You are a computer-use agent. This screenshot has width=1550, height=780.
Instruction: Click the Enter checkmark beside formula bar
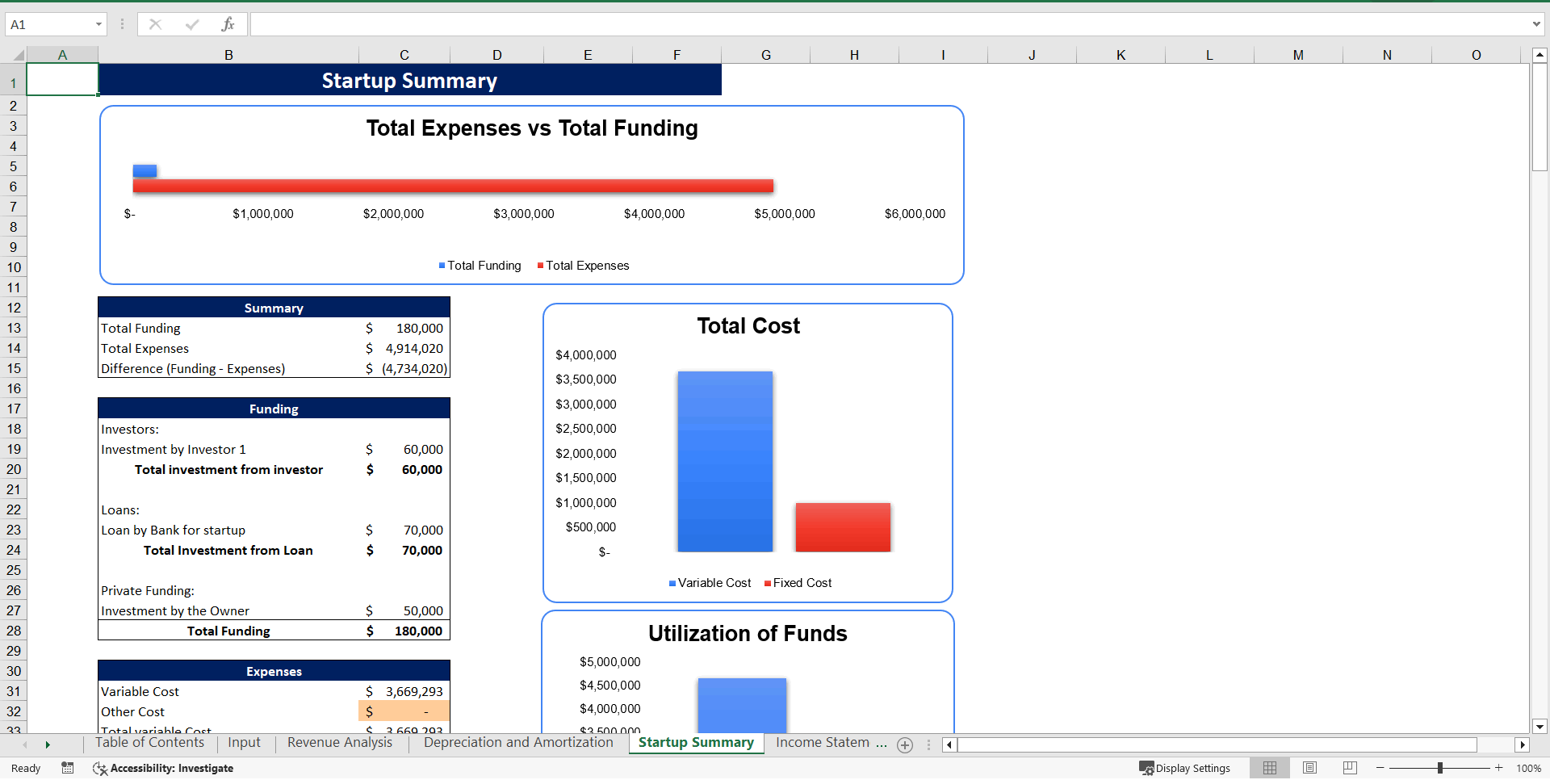(192, 24)
